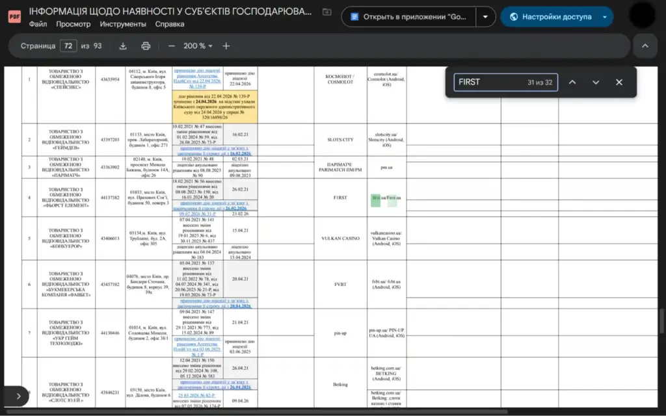The height and width of the screenshot is (416, 666).
Task: Click the highlighted first.ua/First.ua cell
Action: [386, 198]
